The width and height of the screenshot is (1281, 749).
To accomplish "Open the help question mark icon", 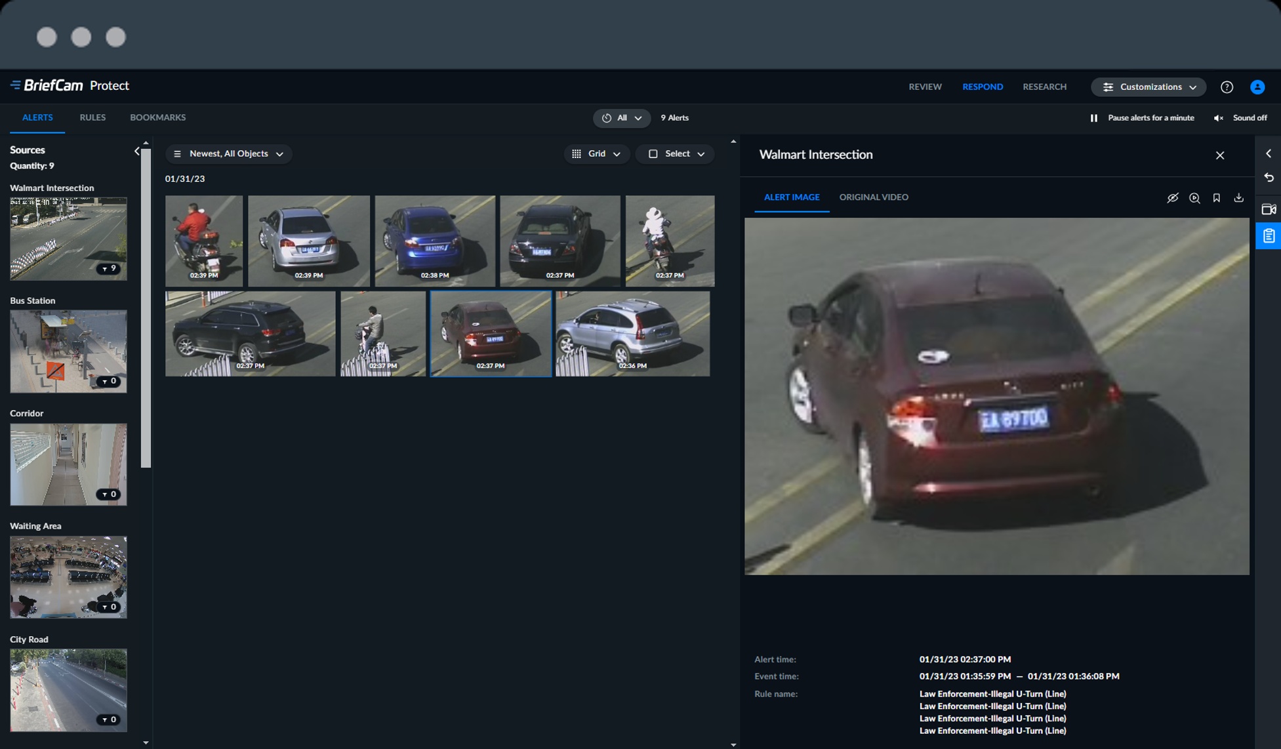I will pyautogui.click(x=1227, y=87).
